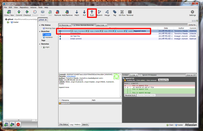Click the Tag toolbar icon
The image size is (203, 131).
pyautogui.click(x=115, y=13)
